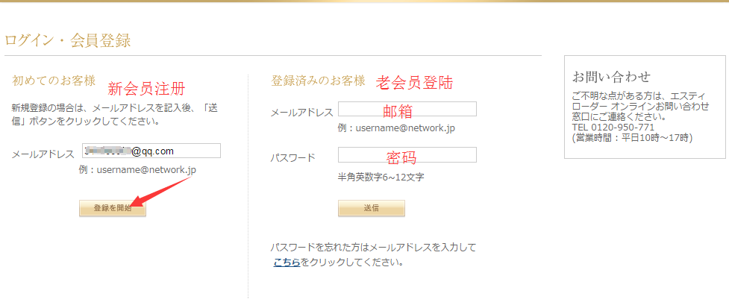Open the こちら forgot-password link
This screenshot has height=308, width=729.
[287, 263]
